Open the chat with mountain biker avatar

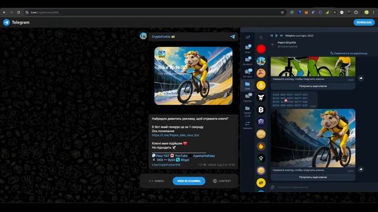pyautogui.click(x=261, y=61)
